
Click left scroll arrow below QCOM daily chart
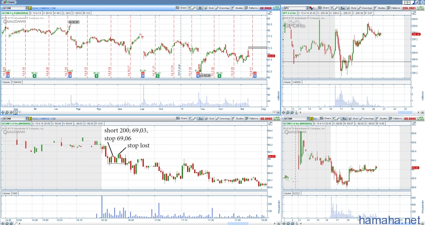[x=19, y=112]
